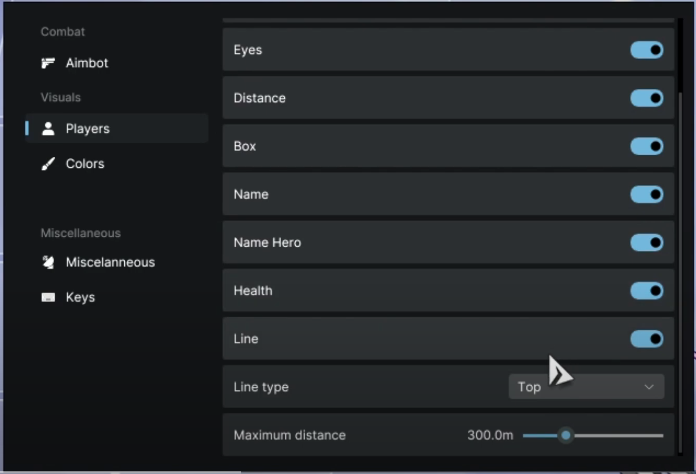This screenshot has width=696, height=474.
Task: Open the Aimbot section label
Action: point(87,63)
